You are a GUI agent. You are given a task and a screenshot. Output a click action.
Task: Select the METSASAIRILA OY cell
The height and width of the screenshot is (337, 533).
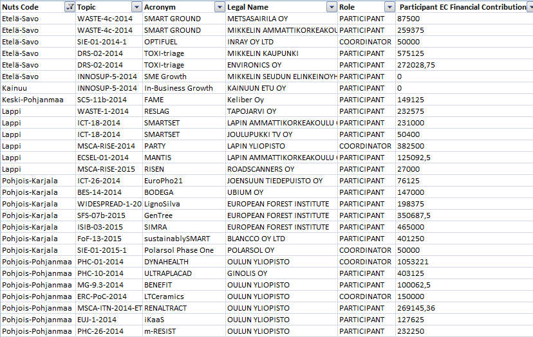click(281, 19)
